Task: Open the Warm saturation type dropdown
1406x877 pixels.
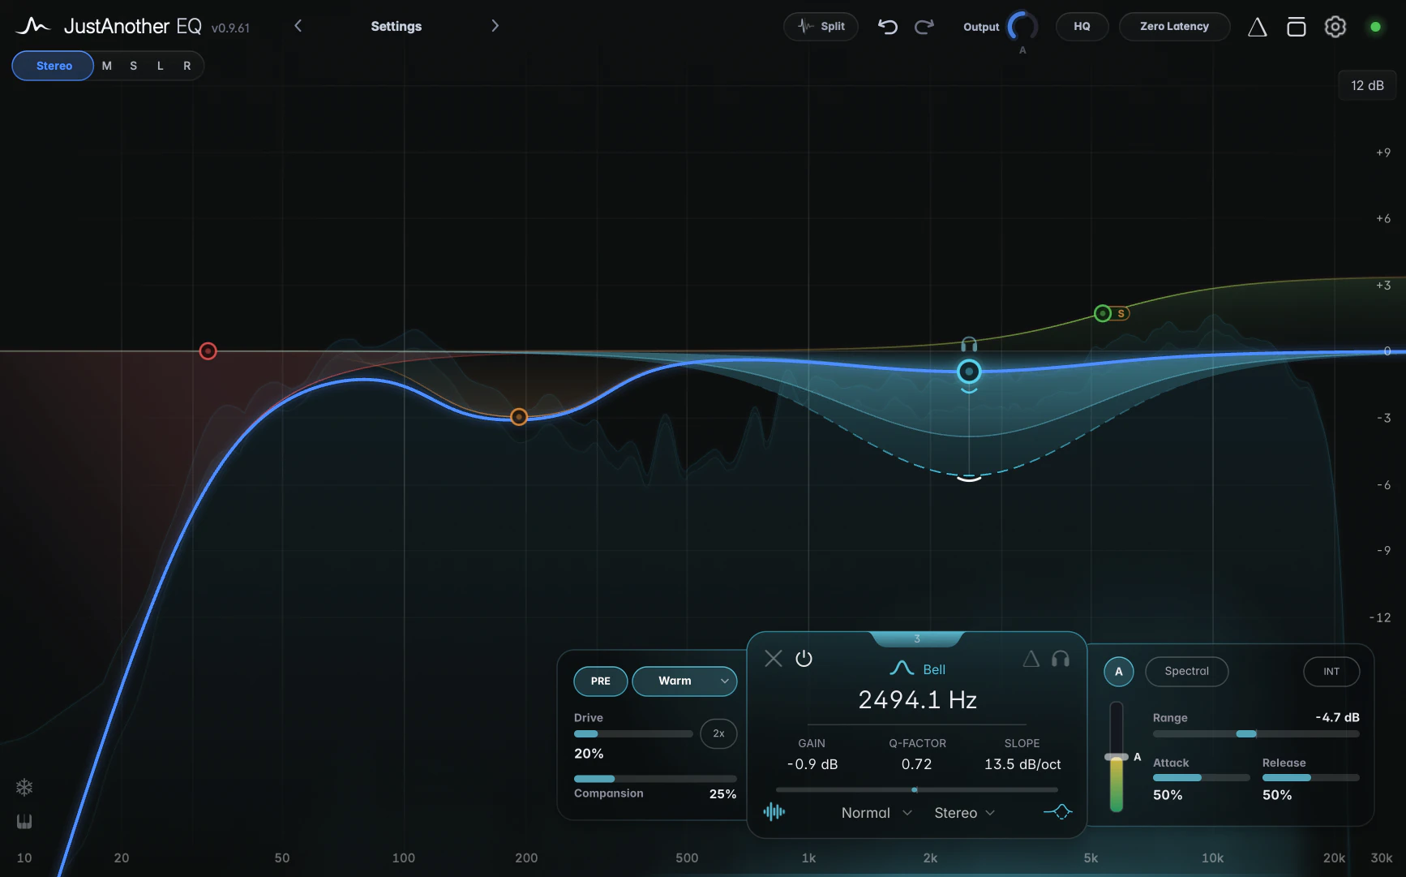Action: [684, 681]
